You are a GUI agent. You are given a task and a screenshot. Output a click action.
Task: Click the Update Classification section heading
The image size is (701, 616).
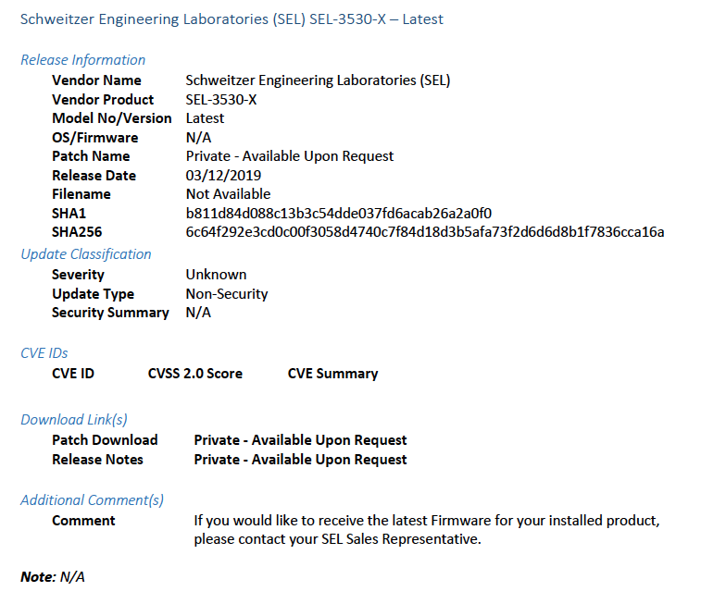[86, 254]
